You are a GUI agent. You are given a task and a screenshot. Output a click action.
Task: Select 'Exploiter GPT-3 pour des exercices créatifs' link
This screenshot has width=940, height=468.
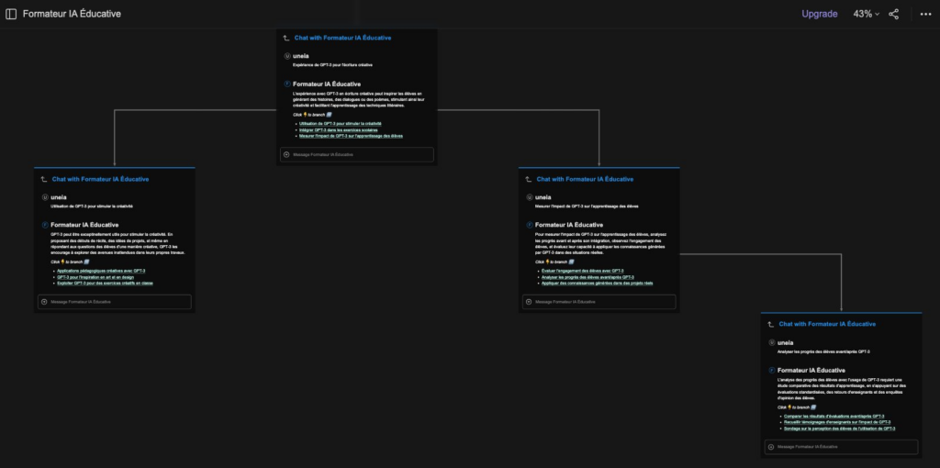coord(104,283)
